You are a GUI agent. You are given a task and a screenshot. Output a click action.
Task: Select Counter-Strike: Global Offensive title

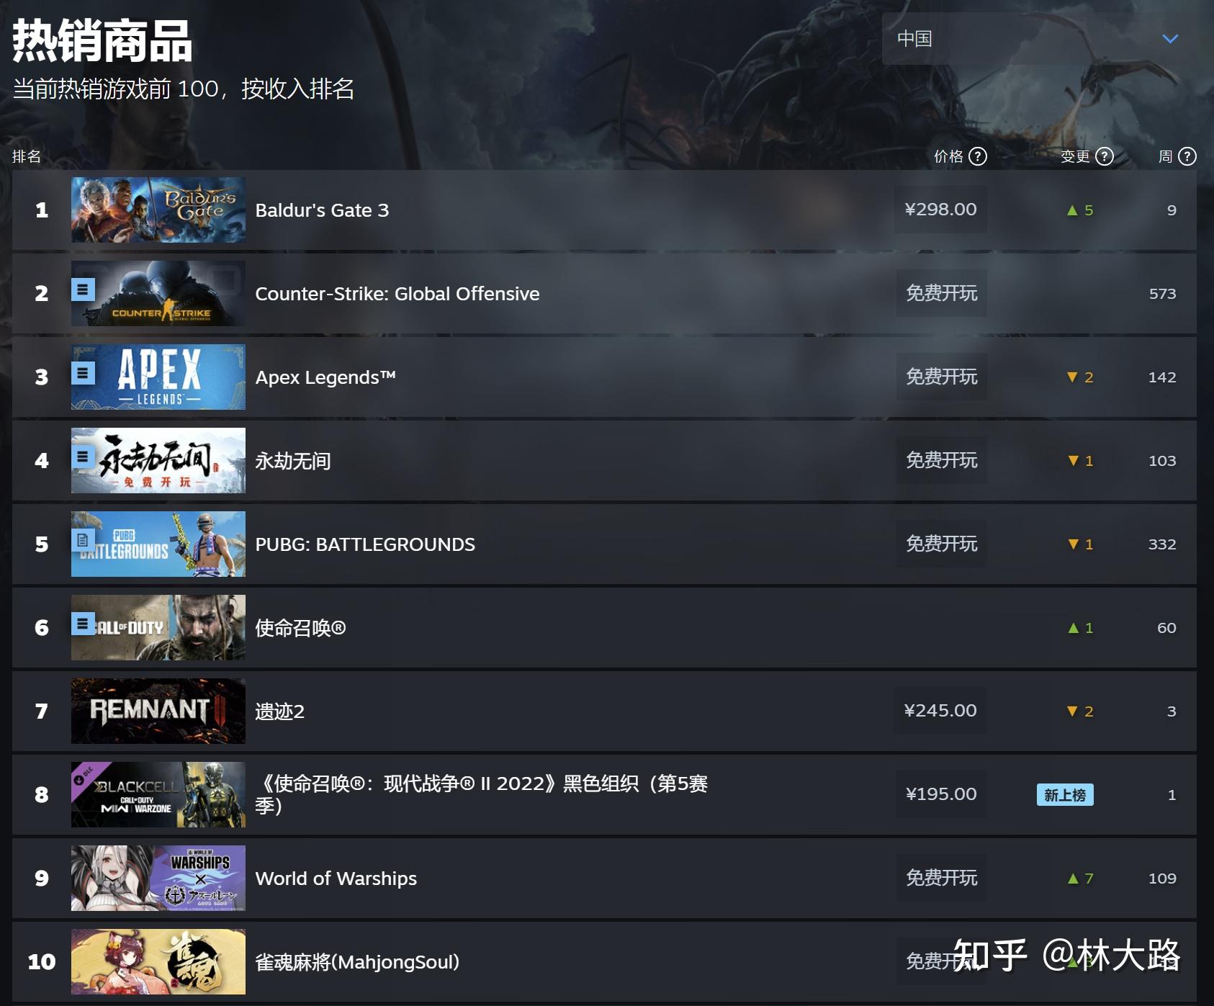click(x=397, y=294)
